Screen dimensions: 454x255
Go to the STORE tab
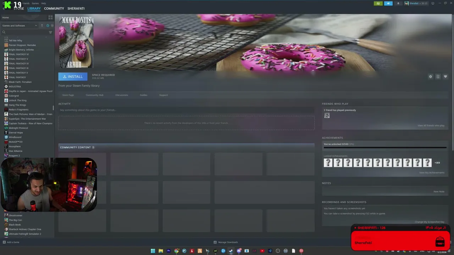19,8
